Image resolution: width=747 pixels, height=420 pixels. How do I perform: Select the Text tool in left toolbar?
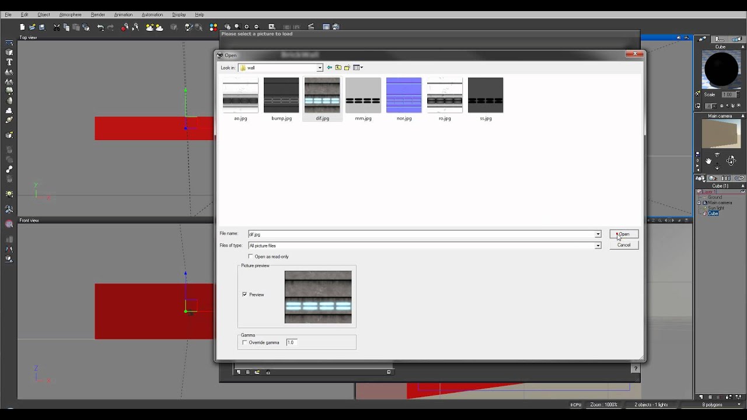tap(9, 62)
